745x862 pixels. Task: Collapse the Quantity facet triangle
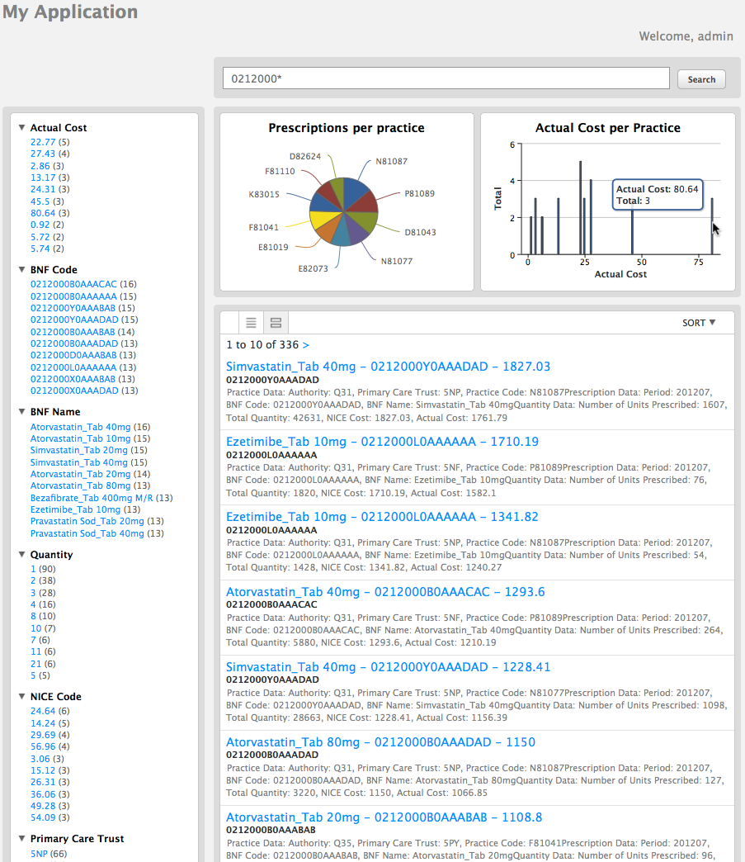(x=21, y=555)
